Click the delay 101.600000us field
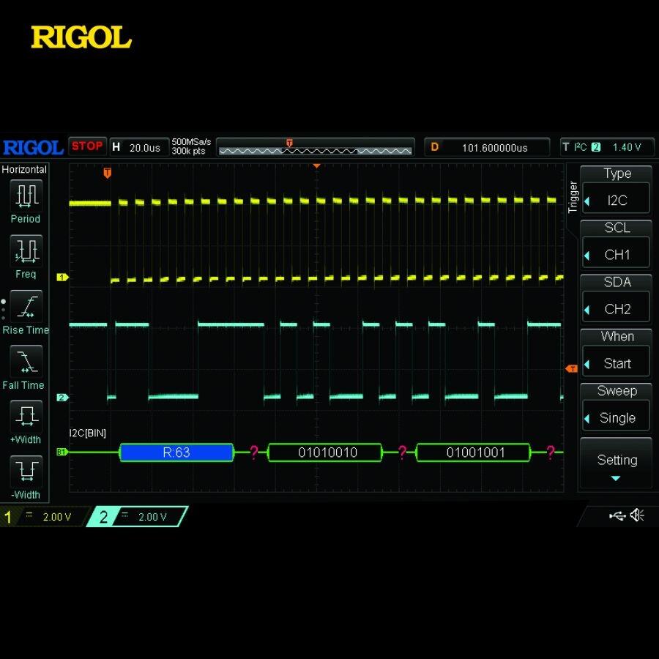Viewport: 659px width, 659px height. pos(487,147)
